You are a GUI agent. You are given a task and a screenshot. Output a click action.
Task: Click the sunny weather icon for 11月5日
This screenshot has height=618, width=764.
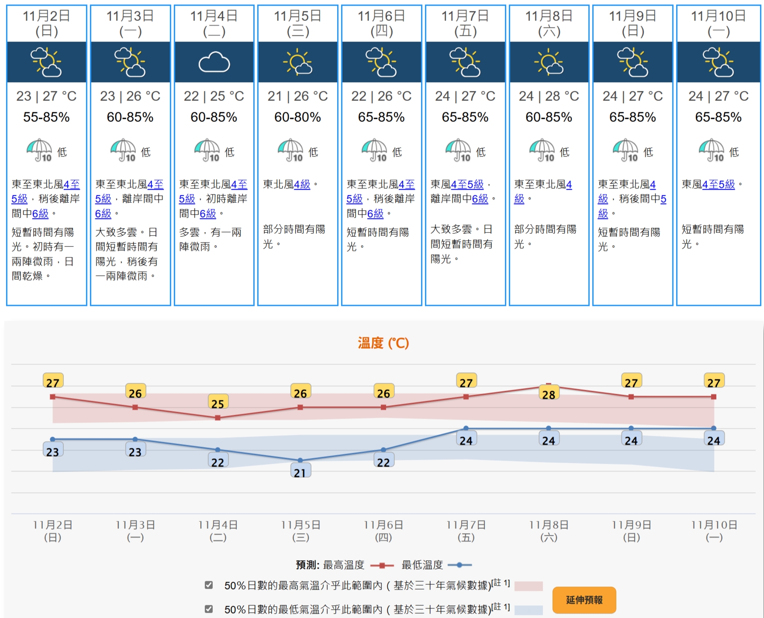298,62
